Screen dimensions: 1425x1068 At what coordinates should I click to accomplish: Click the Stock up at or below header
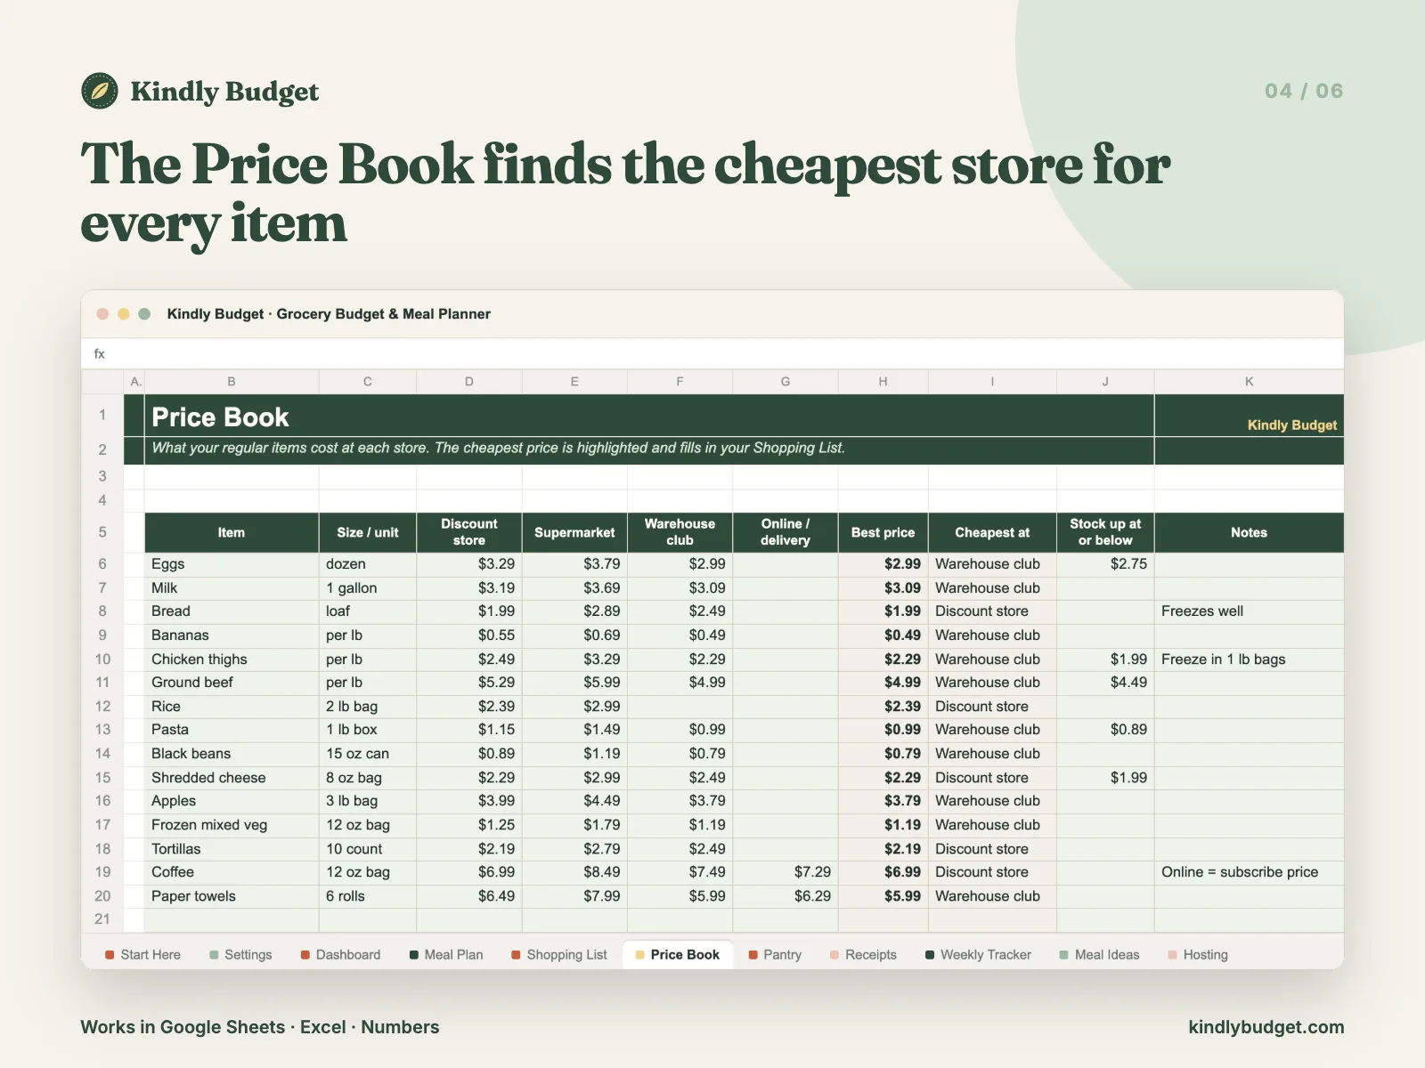tap(1105, 532)
